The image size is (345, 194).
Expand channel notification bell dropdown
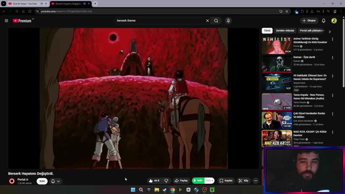[x=56, y=181]
